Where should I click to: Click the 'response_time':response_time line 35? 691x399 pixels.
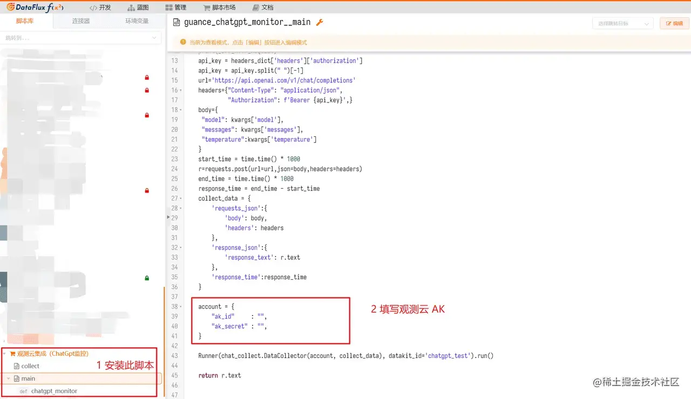(259, 277)
